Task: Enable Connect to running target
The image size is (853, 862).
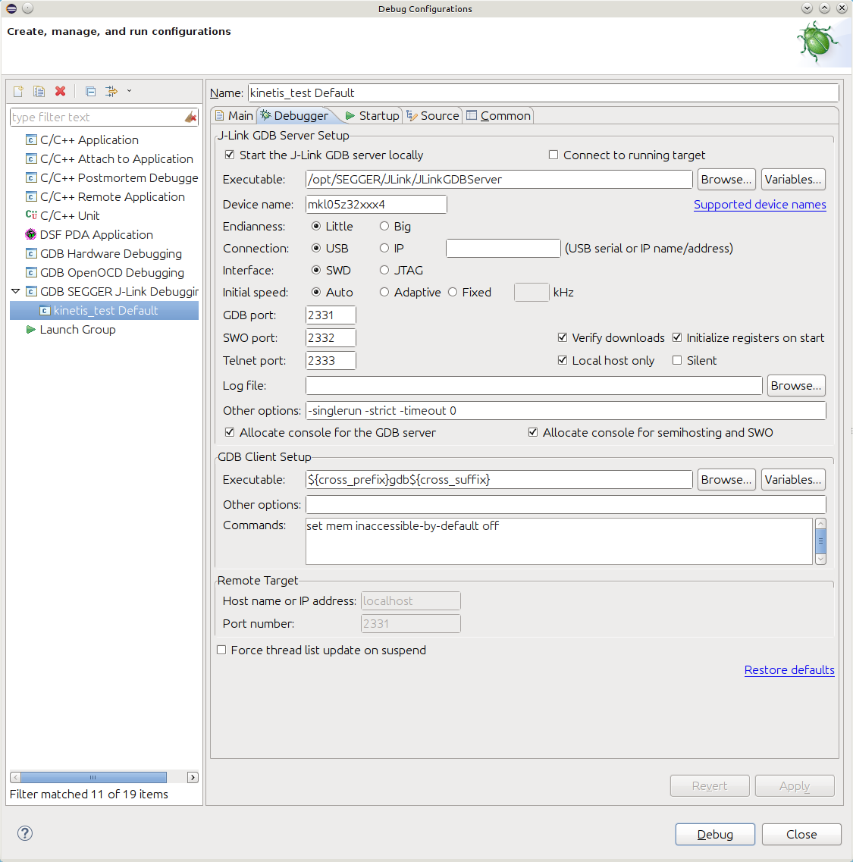Action: 554,155
